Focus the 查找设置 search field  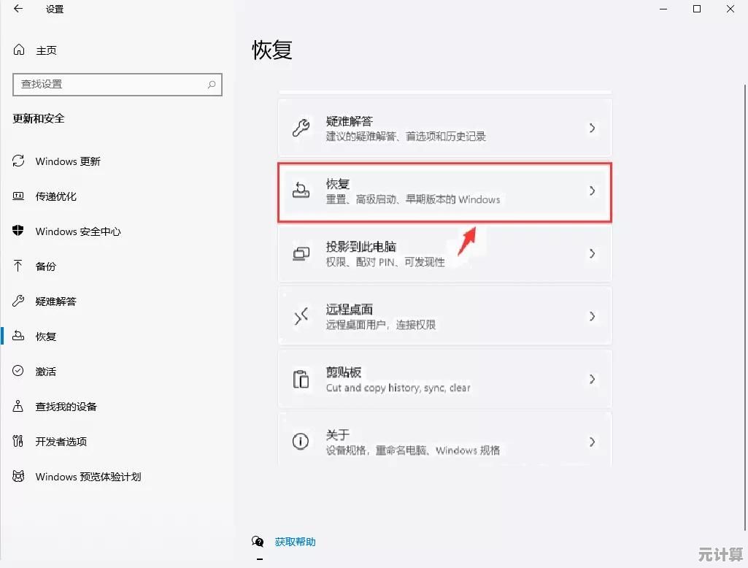coord(109,85)
